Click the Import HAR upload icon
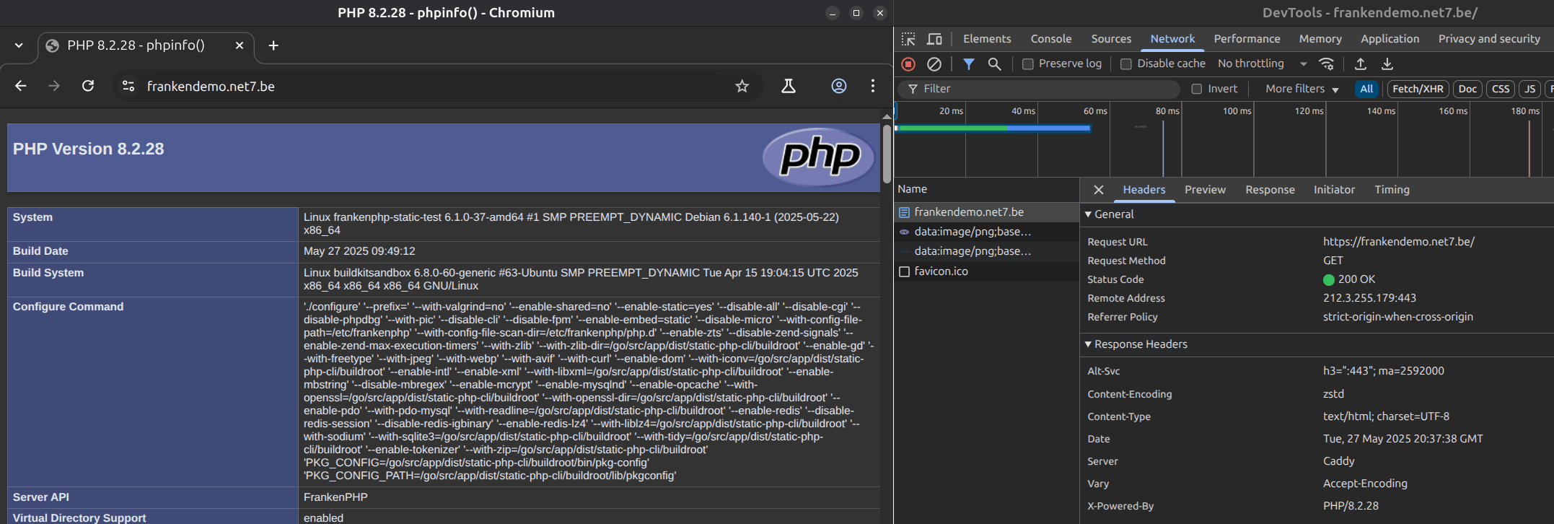This screenshot has height=524, width=1554. 1361,64
